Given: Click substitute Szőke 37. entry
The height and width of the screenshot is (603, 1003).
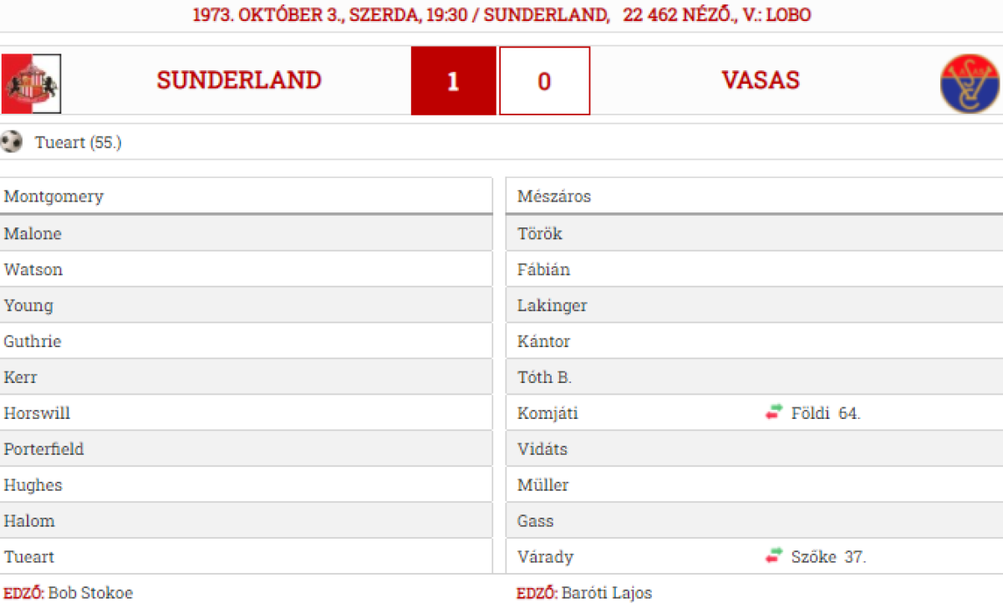Looking at the screenshot, I should (828, 557).
